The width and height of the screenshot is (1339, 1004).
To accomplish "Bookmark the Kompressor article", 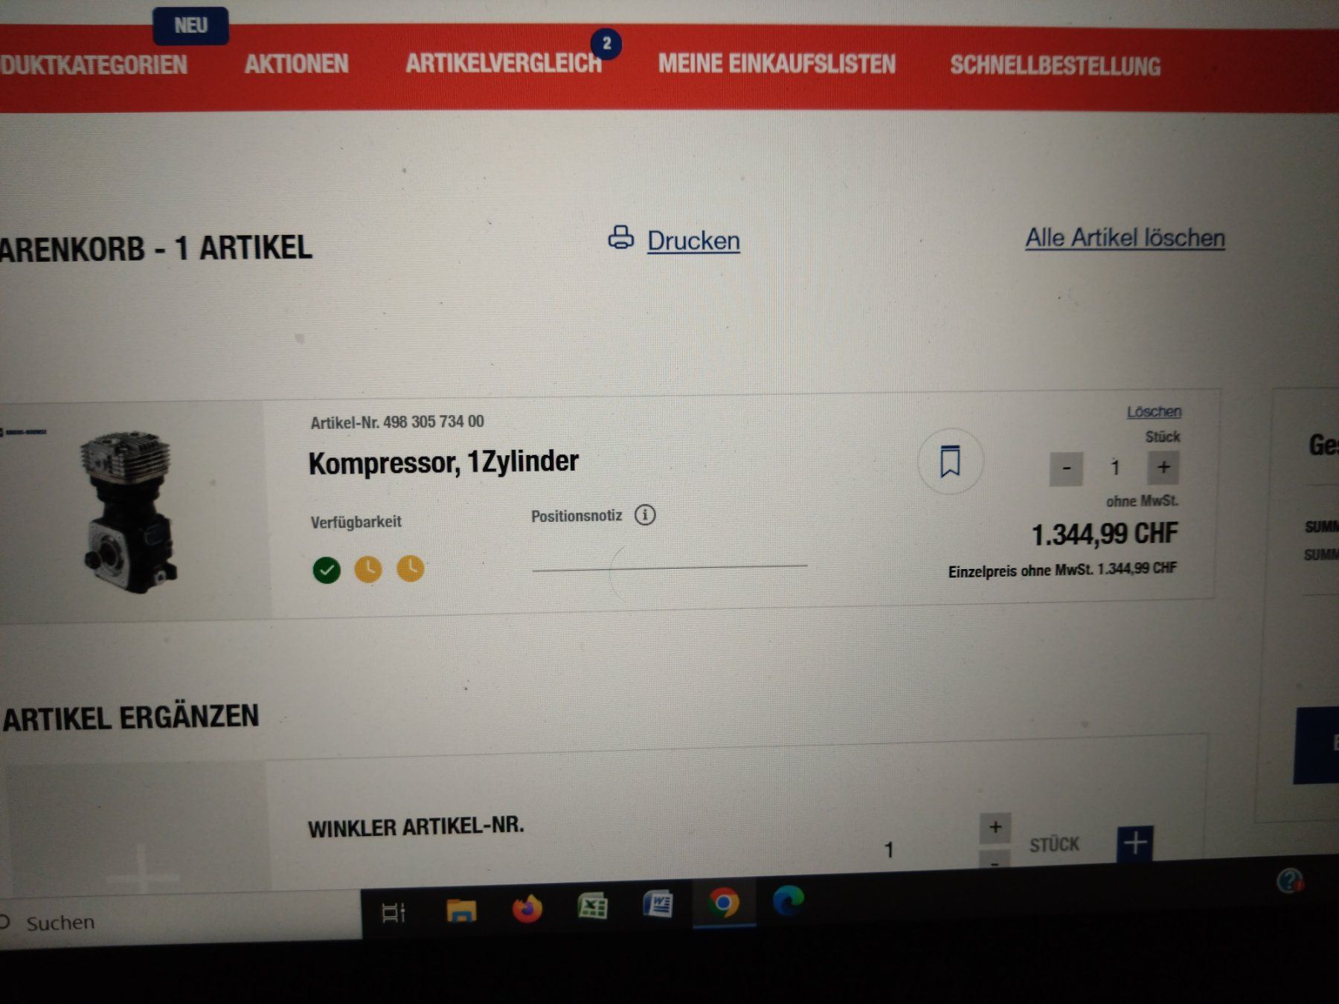I will click(x=950, y=462).
